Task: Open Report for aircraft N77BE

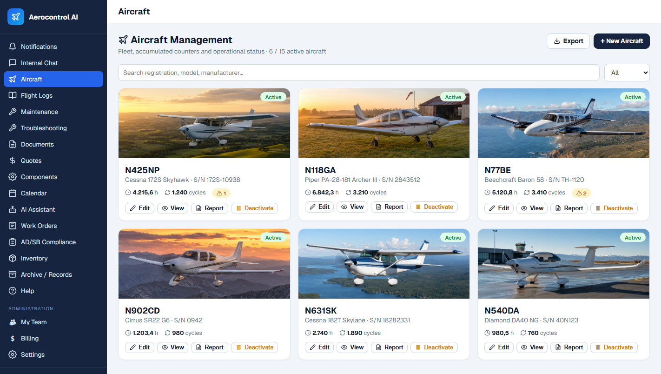Action: tap(568, 208)
